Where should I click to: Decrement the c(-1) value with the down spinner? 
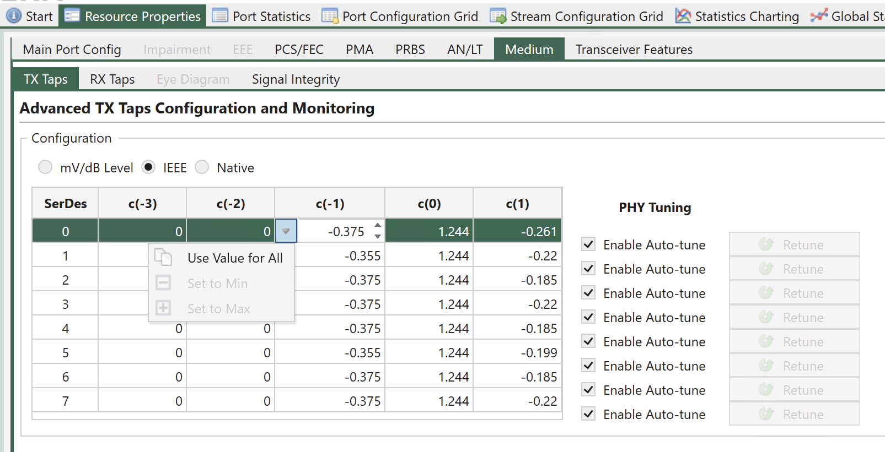tap(378, 236)
